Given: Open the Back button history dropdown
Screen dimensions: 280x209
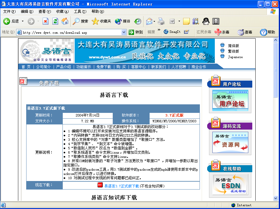Looking at the screenshot, I should [x=23, y=21].
